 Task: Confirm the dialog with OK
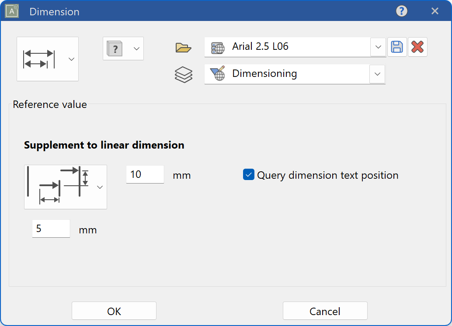click(114, 311)
